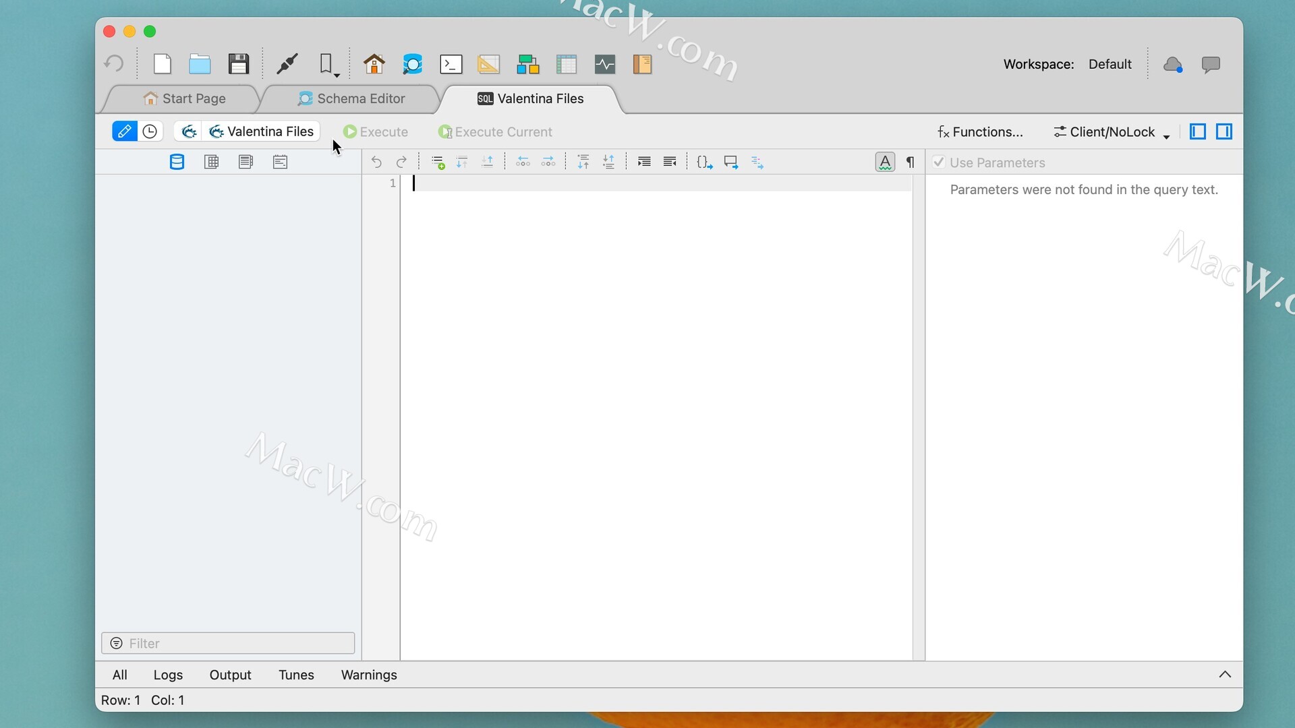
Task: Open the Client/NoLock dropdown
Action: click(x=1111, y=132)
